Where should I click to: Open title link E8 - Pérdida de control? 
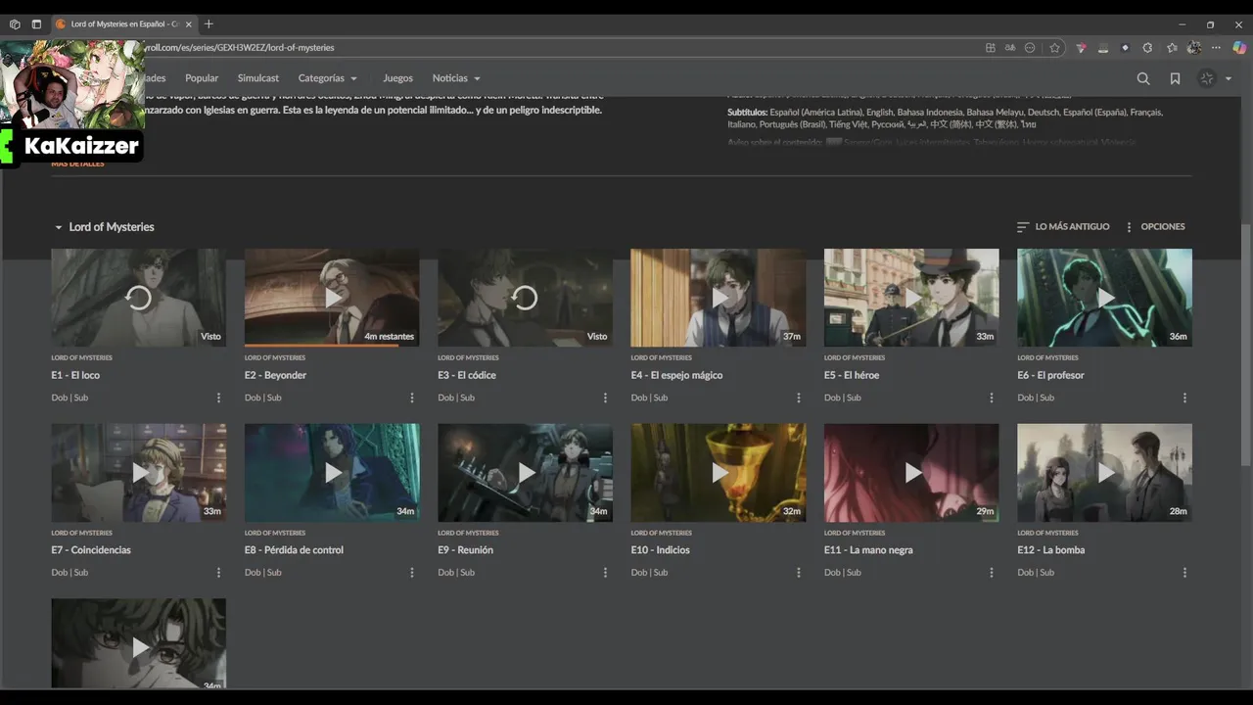[x=294, y=550]
